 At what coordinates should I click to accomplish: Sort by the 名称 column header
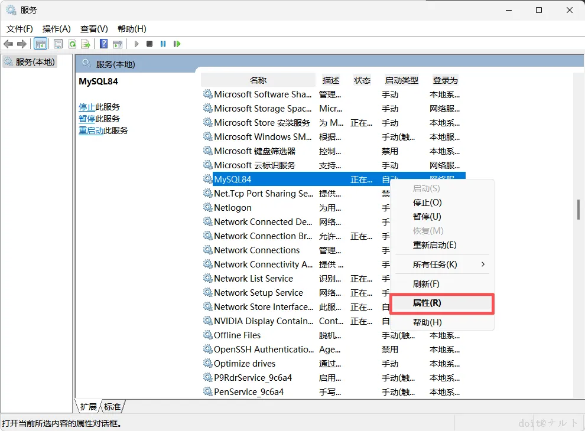pos(258,80)
